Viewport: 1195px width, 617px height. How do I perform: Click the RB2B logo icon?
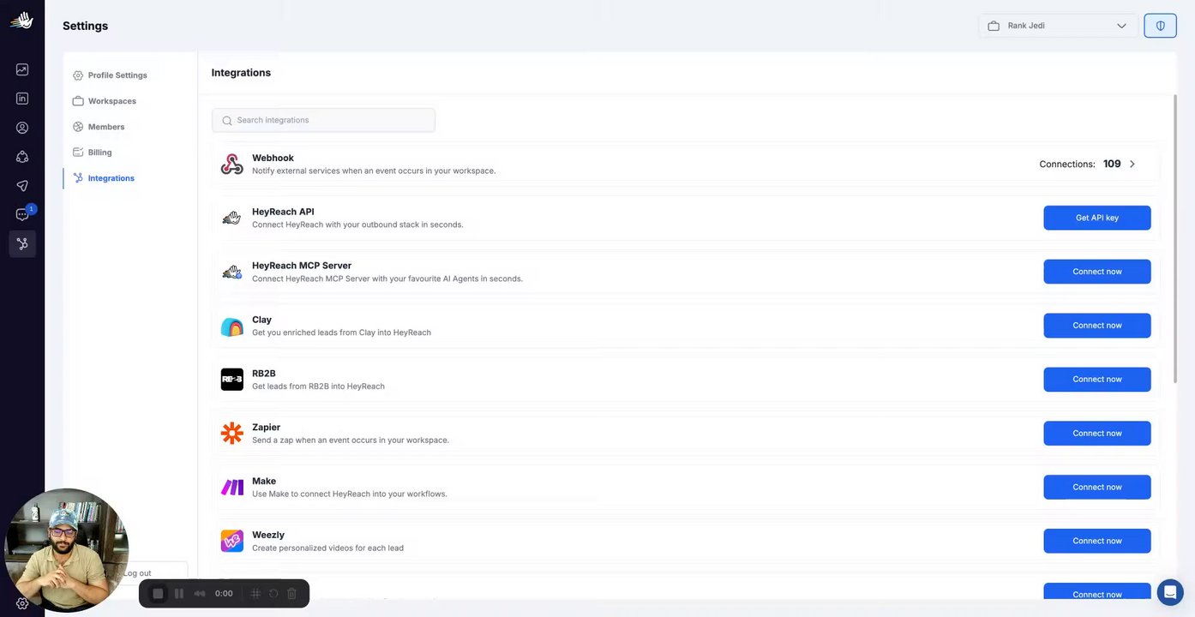click(x=231, y=380)
